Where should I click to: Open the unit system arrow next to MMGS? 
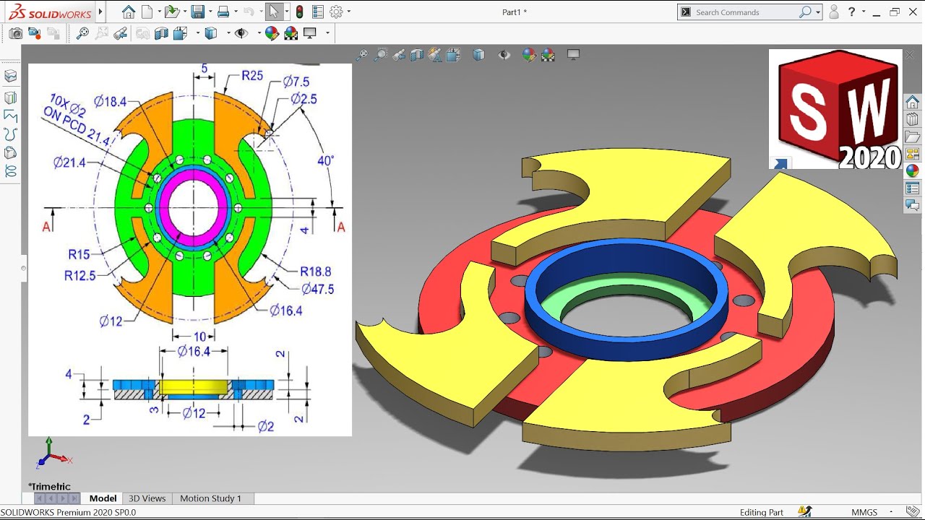click(891, 512)
